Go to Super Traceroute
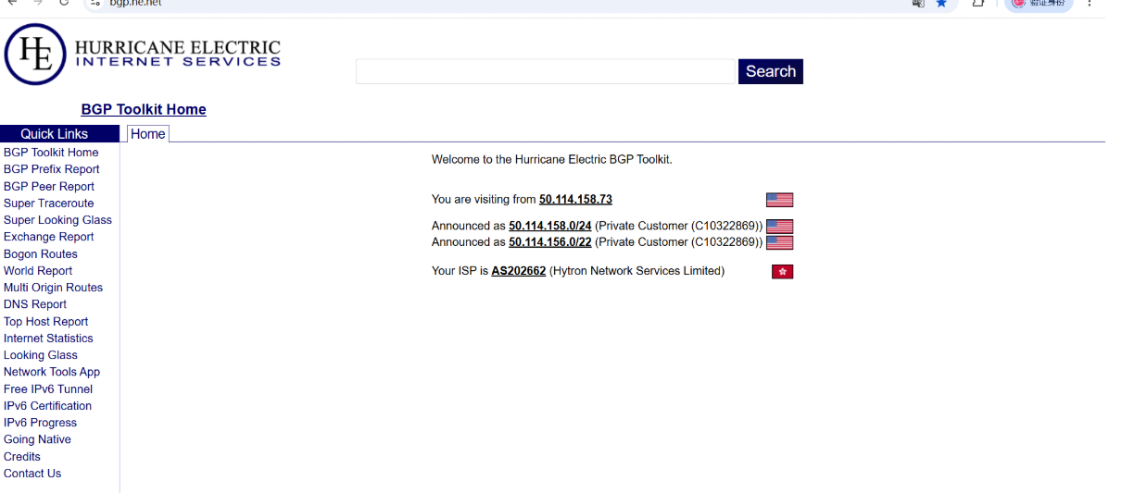1122x493 pixels. click(49, 203)
